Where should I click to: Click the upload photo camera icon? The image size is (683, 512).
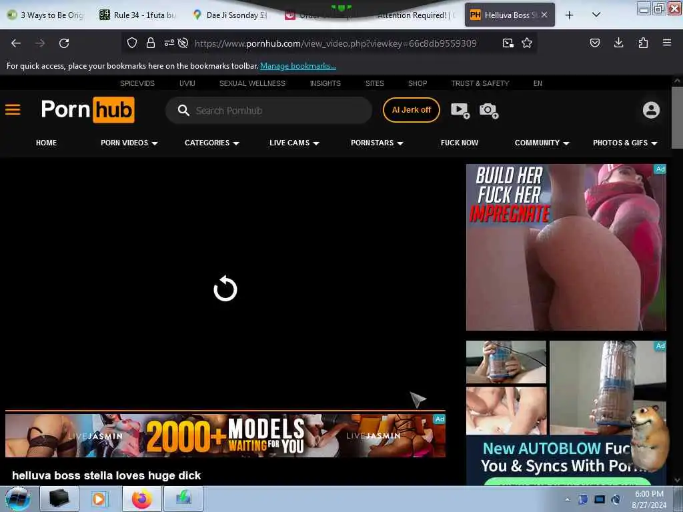[x=489, y=110]
